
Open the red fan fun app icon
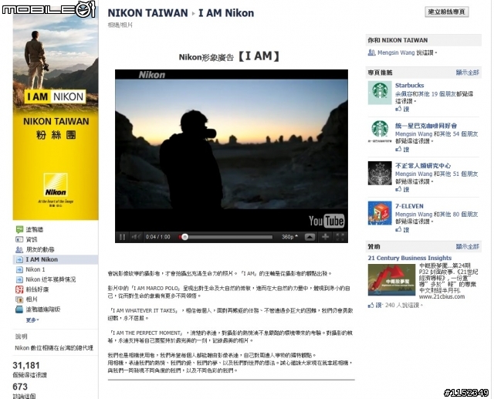tap(19, 289)
